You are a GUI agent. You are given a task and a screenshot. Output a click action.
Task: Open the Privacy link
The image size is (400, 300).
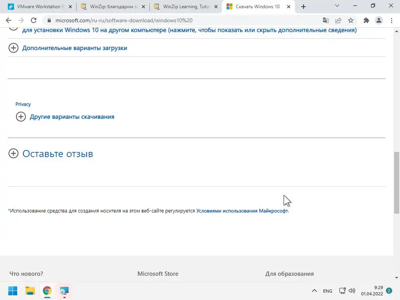[x=23, y=104]
